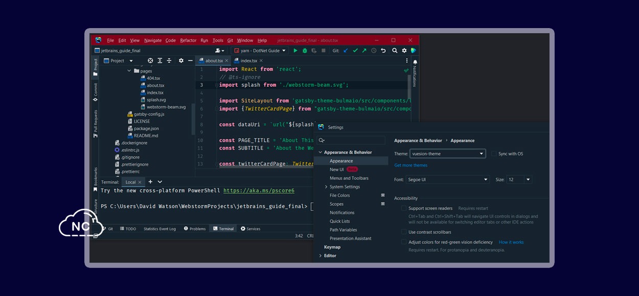The height and width of the screenshot is (296, 639).
Task: Expand System Settings in the settings tree
Action: (x=326, y=187)
